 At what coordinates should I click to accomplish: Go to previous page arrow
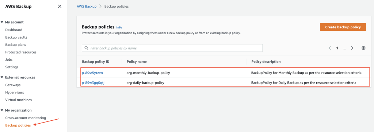point(330,48)
